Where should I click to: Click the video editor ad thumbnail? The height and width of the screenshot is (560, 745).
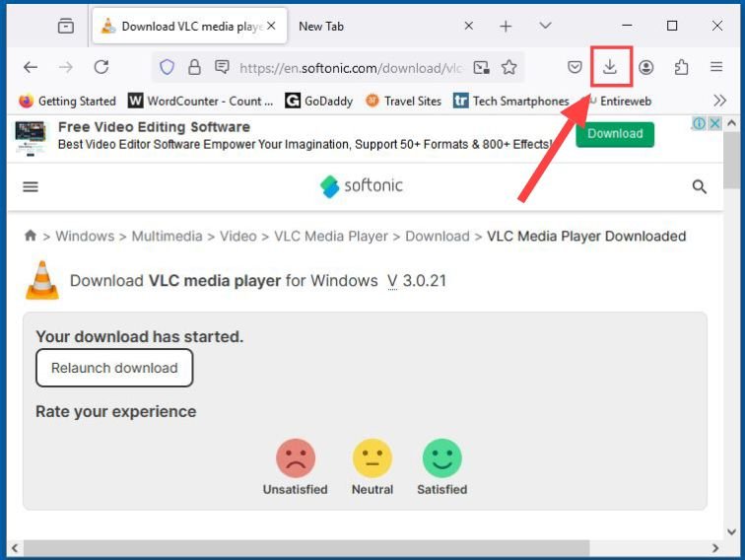point(31,138)
